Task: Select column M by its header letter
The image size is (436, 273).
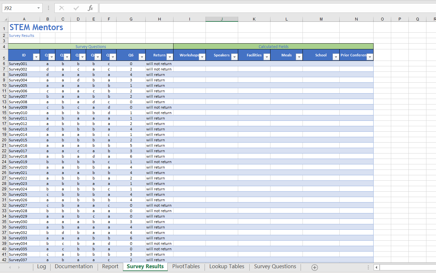Action: [x=321, y=19]
